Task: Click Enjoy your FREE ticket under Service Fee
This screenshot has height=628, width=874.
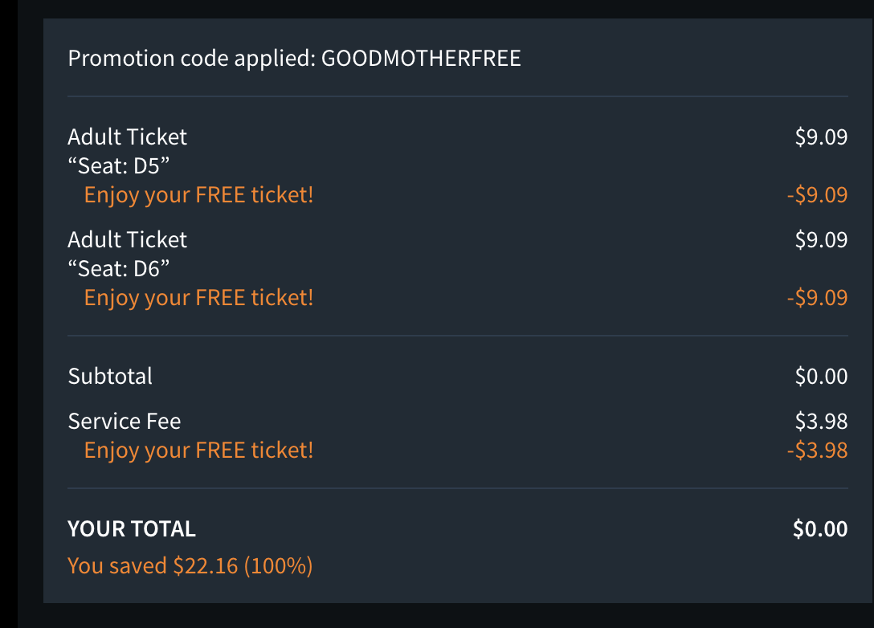Action: point(198,450)
